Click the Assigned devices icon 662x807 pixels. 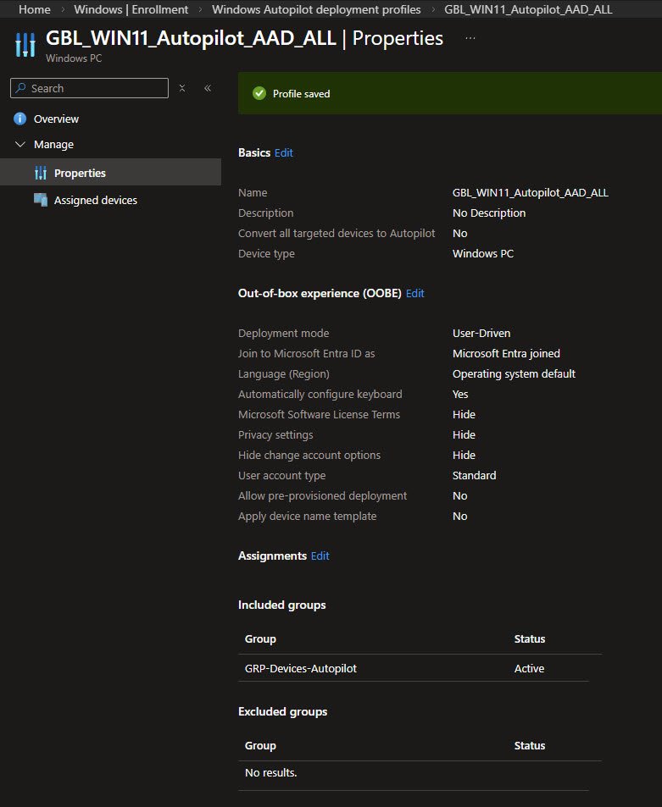click(41, 200)
